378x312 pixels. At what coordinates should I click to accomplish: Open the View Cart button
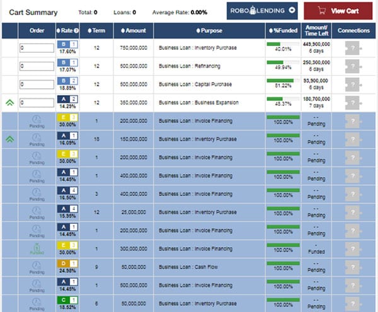coord(338,11)
